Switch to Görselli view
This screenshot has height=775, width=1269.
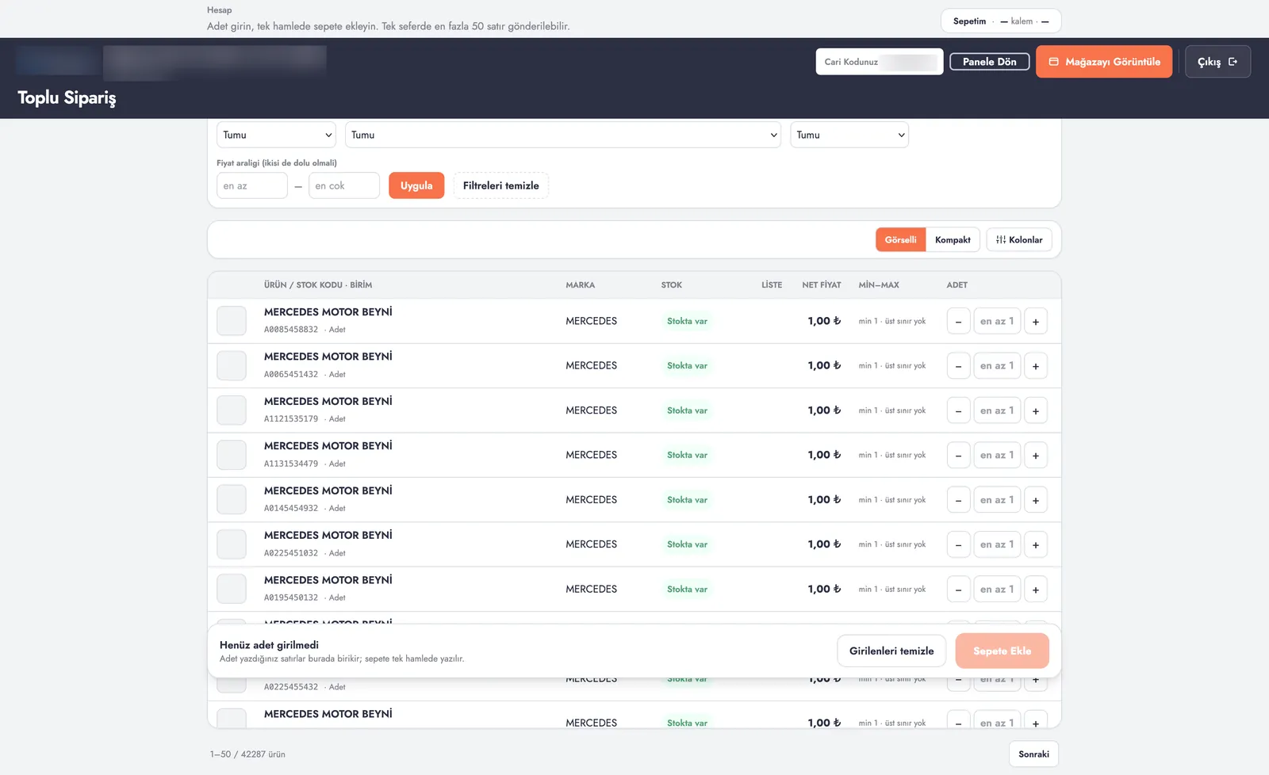tap(900, 240)
